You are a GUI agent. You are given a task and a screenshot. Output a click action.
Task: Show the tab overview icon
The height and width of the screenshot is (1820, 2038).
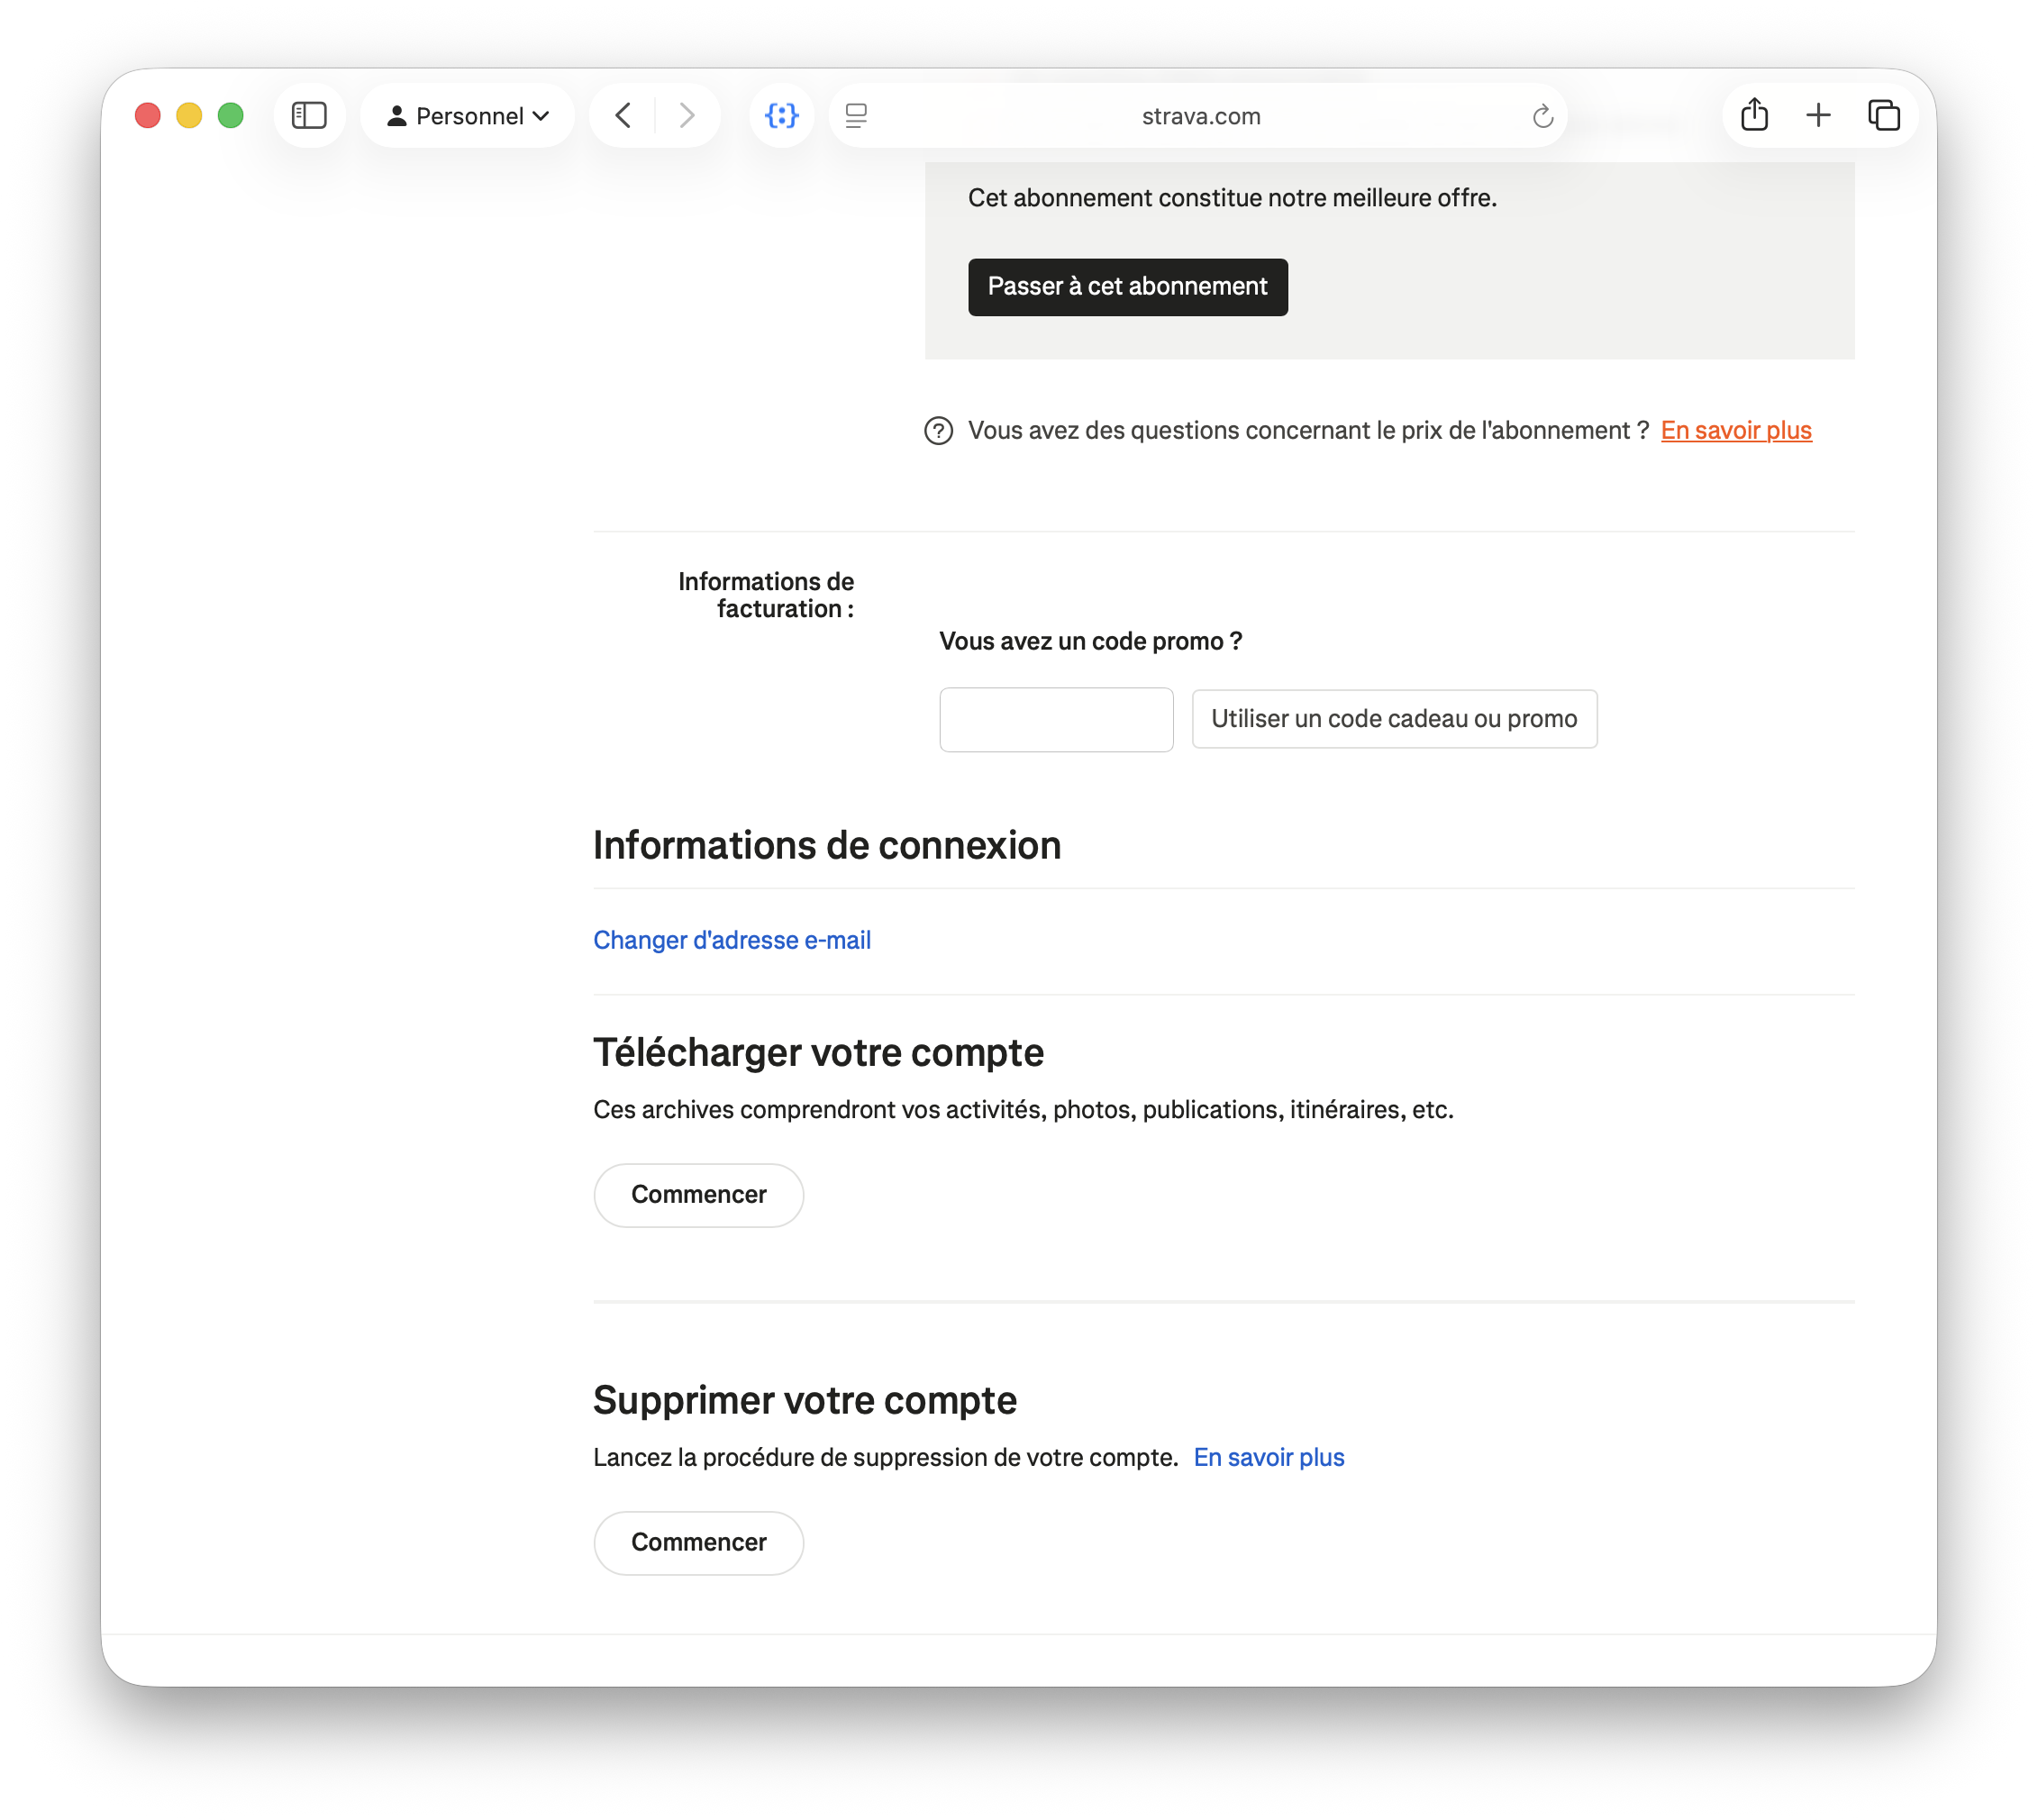tap(1884, 116)
